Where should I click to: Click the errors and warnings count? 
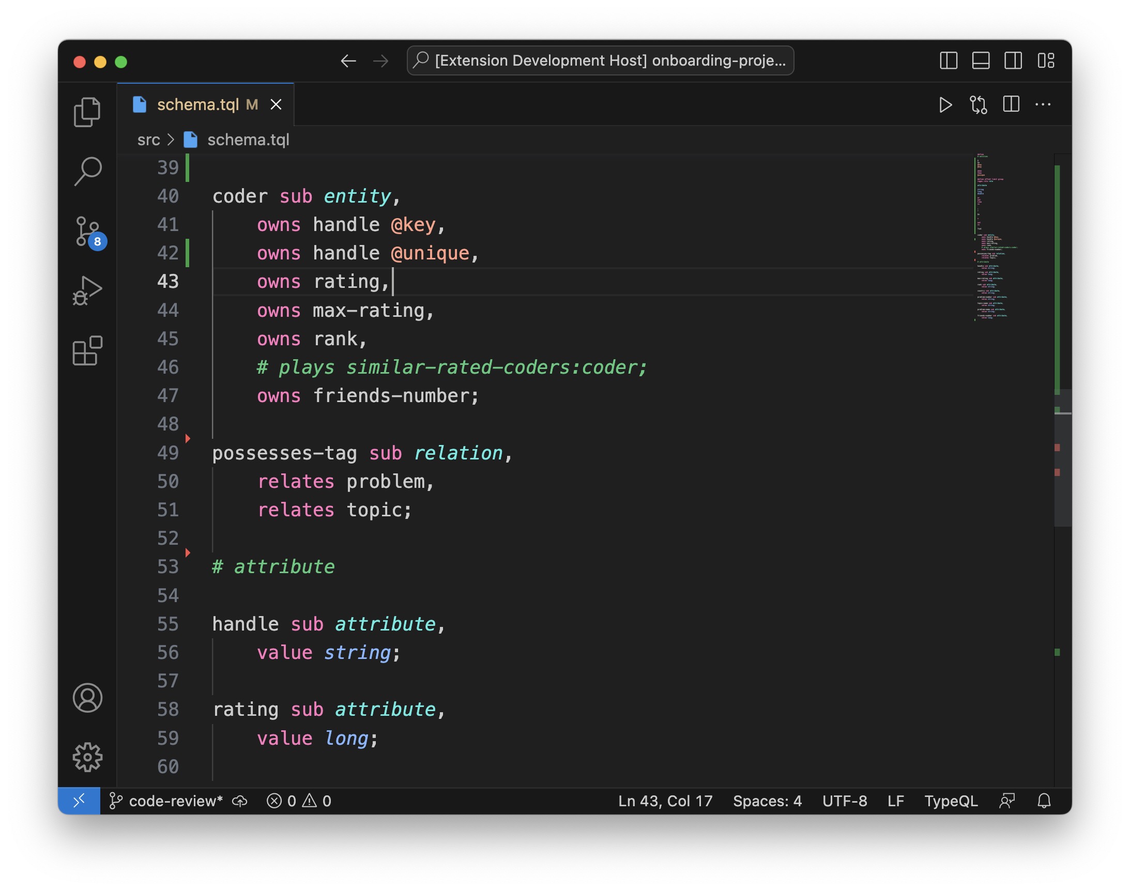click(299, 801)
